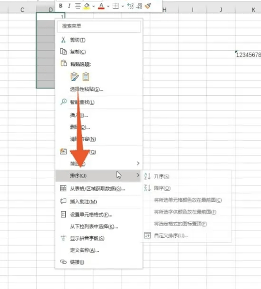
Task: Expand the 筛选 filter submenu arrow
Action: [x=138, y=164]
